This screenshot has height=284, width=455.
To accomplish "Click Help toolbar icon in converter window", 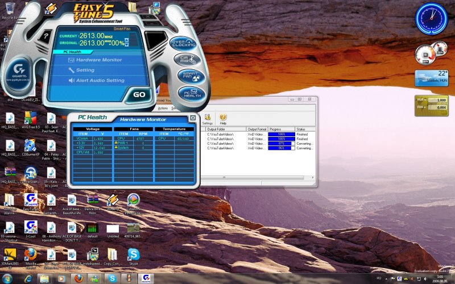I will pos(223,119).
